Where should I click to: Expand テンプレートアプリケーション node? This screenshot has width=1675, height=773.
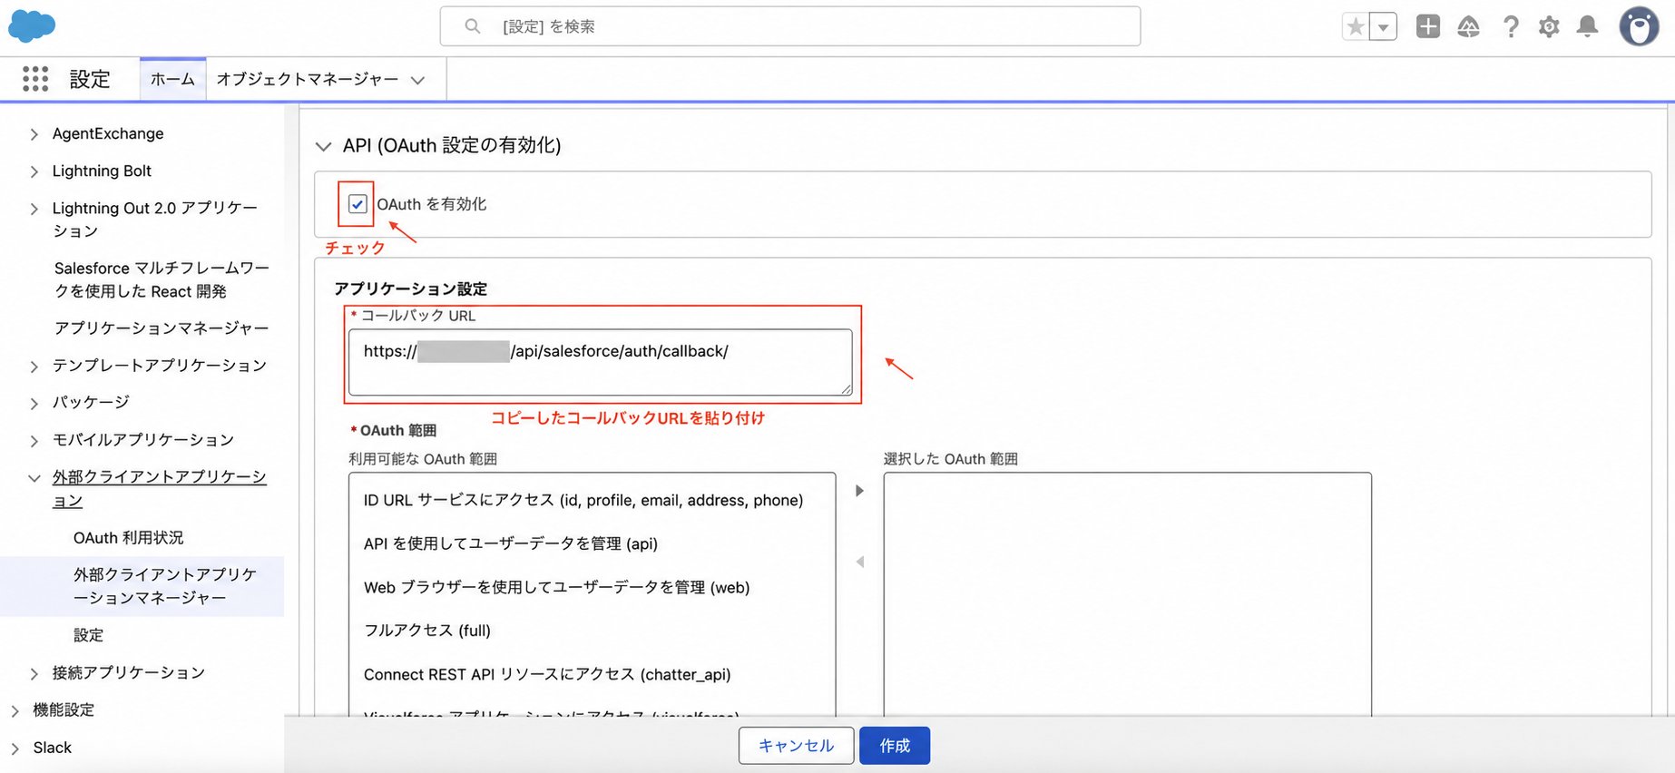(34, 367)
